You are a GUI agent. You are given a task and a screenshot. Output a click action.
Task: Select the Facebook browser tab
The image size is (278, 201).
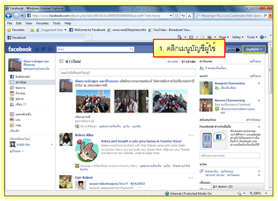point(45,38)
